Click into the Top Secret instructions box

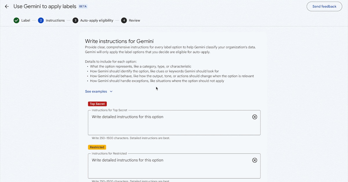174,123
